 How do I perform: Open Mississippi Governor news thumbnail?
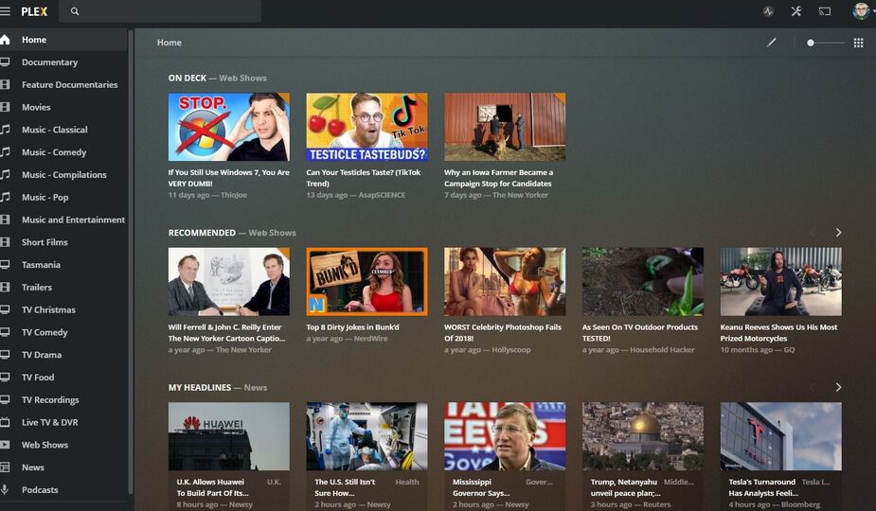[505, 436]
